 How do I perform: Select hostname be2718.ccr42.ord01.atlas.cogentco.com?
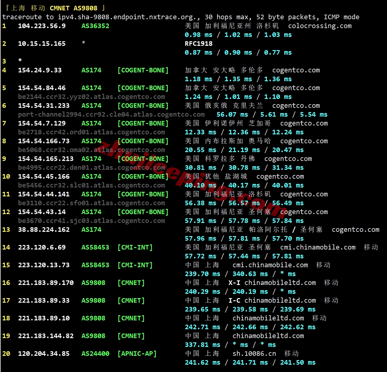pyautogui.click(x=91, y=132)
